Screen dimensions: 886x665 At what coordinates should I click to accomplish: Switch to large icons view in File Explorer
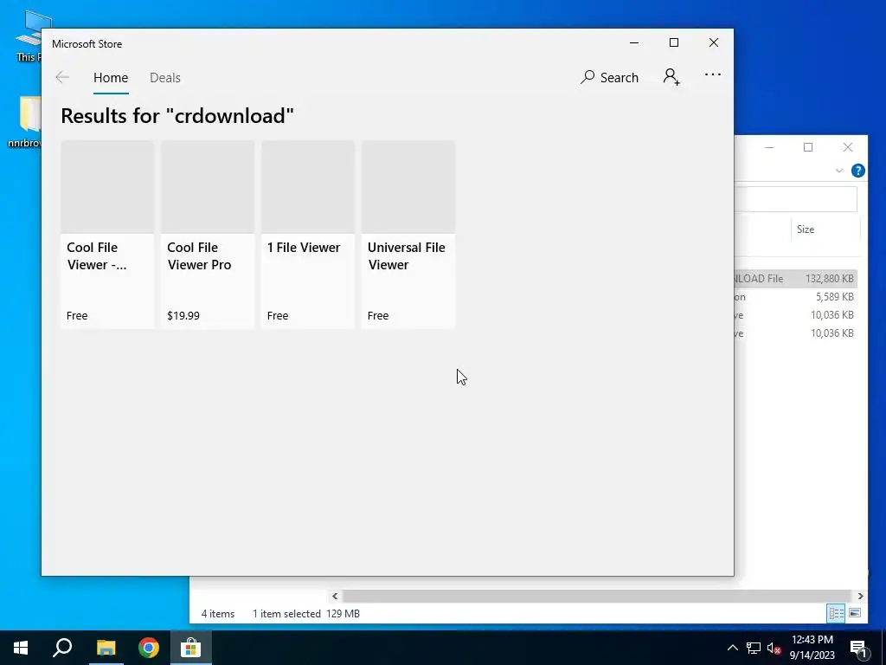click(855, 613)
